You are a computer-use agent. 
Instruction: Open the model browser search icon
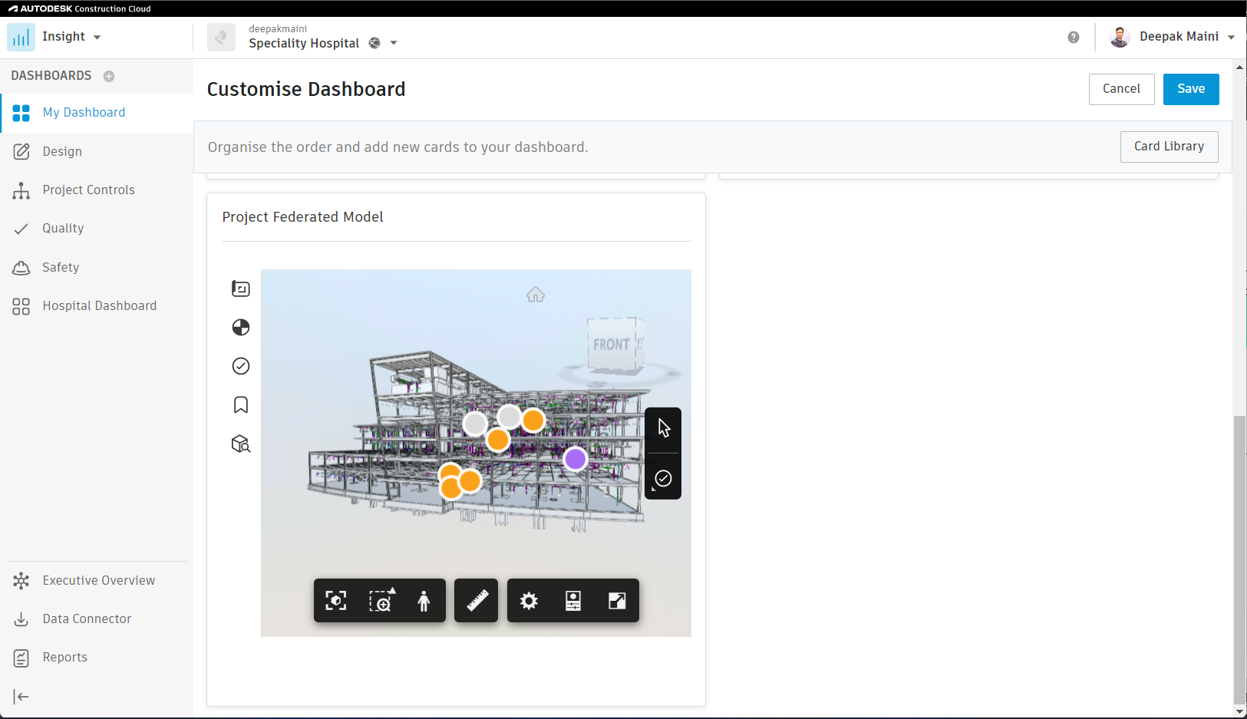pos(241,444)
